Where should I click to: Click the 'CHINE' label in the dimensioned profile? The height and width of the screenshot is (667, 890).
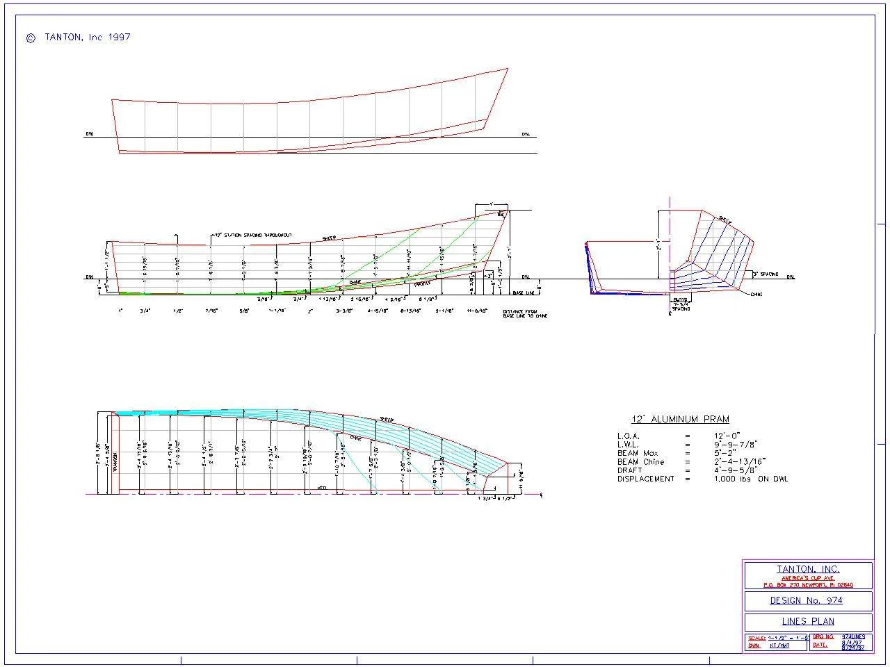click(x=355, y=282)
